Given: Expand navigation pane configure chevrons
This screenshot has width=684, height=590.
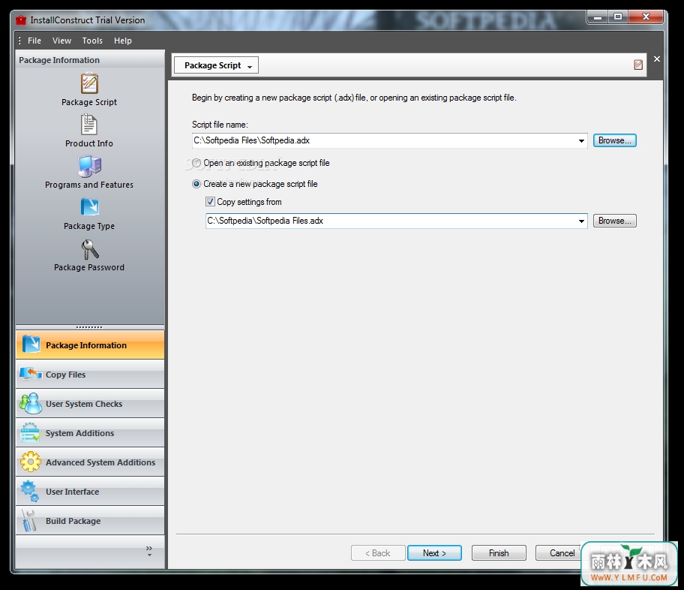Looking at the screenshot, I should click(149, 551).
